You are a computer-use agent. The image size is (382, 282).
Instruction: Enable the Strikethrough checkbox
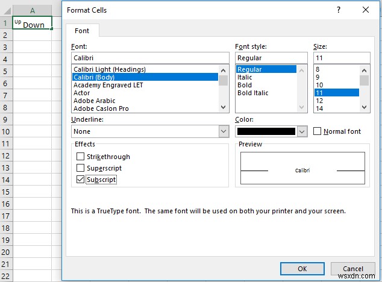coord(81,157)
